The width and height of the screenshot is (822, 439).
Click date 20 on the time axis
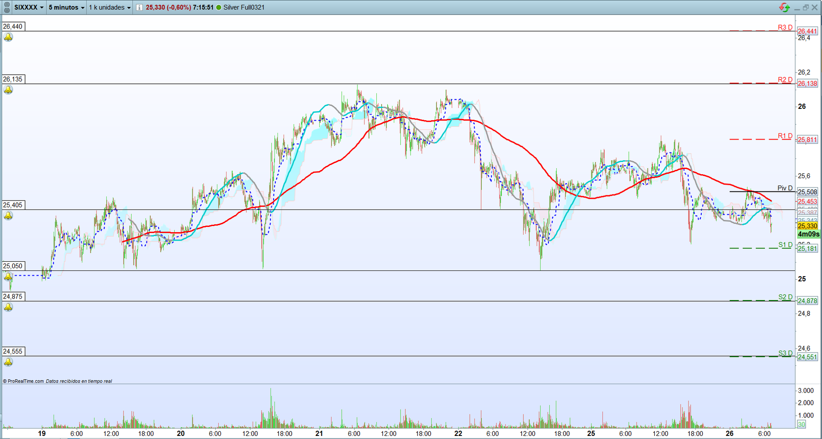[180, 433]
